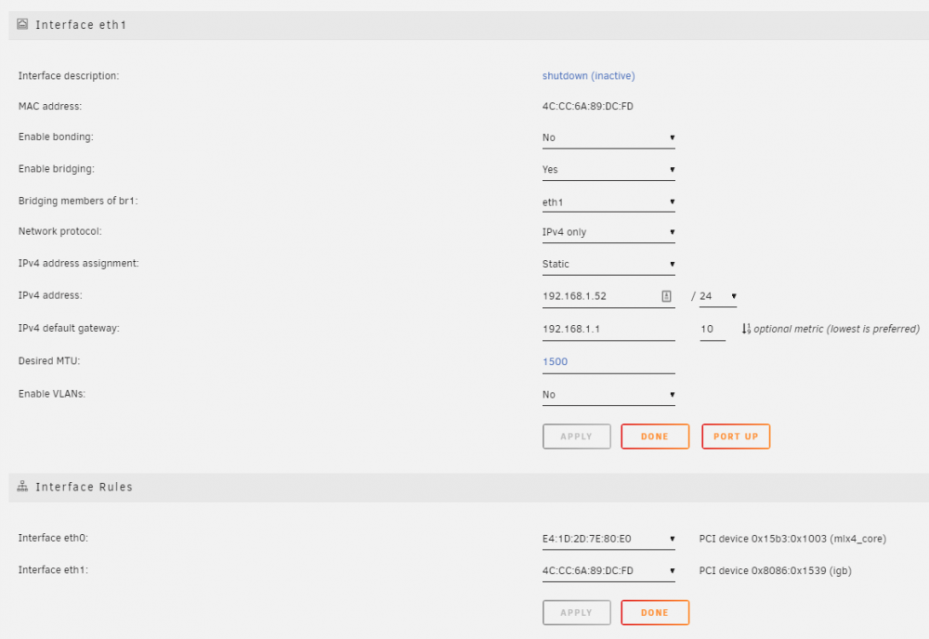Click the Bridging members of br1 label
Image resolution: width=929 pixels, height=639 pixels.
(x=78, y=201)
